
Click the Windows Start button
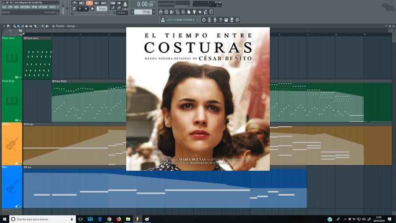point(4,219)
